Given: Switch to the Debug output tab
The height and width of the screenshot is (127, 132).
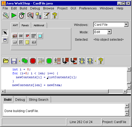Looking at the screenshot, I should click(20, 99).
